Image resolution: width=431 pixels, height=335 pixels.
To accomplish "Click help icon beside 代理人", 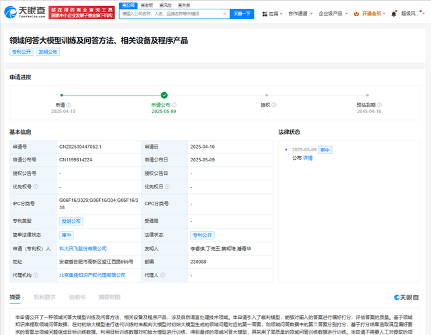I will click(x=163, y=275).
